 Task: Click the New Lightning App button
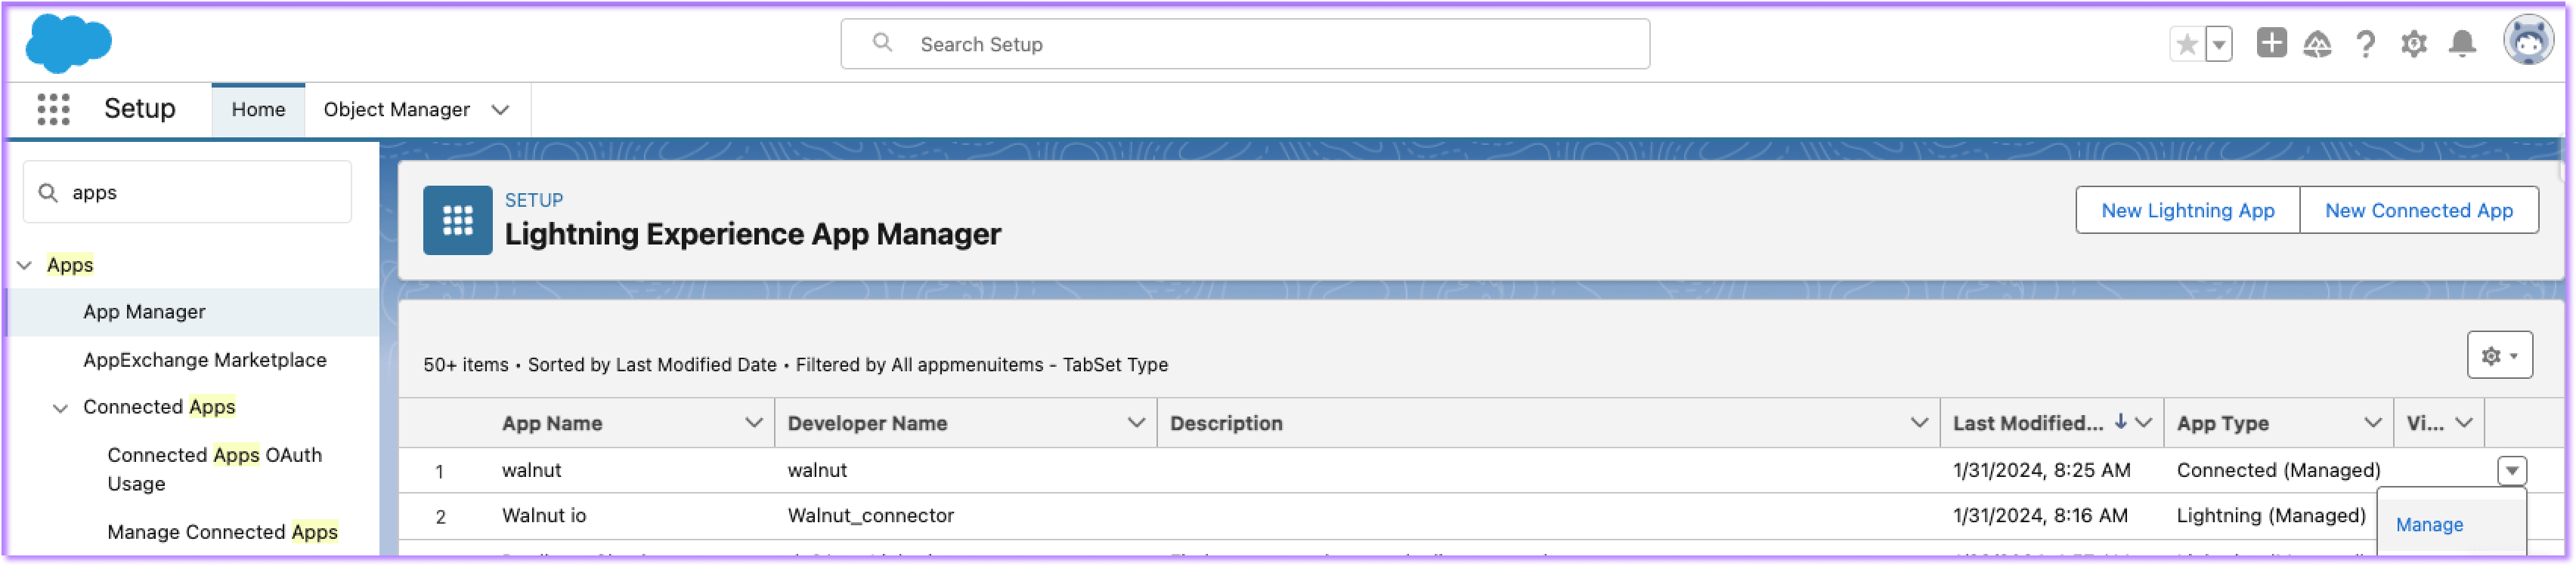pyautogui.click(x=2187, y=211)
